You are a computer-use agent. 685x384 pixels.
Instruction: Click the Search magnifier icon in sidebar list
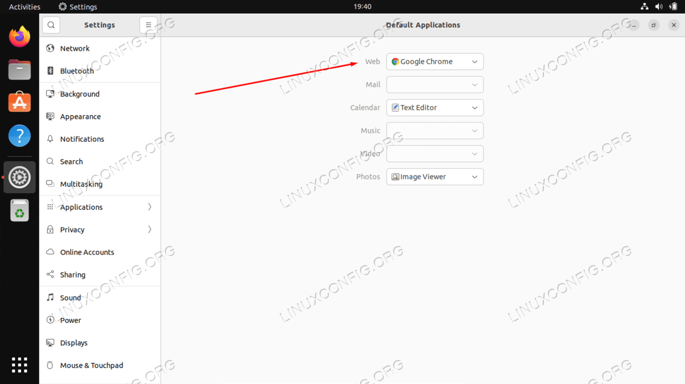(50, 162)
